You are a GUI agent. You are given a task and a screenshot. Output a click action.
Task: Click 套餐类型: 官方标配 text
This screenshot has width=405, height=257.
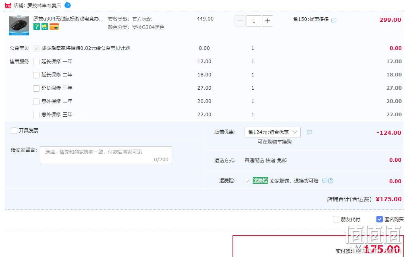[x=130, y=19]
